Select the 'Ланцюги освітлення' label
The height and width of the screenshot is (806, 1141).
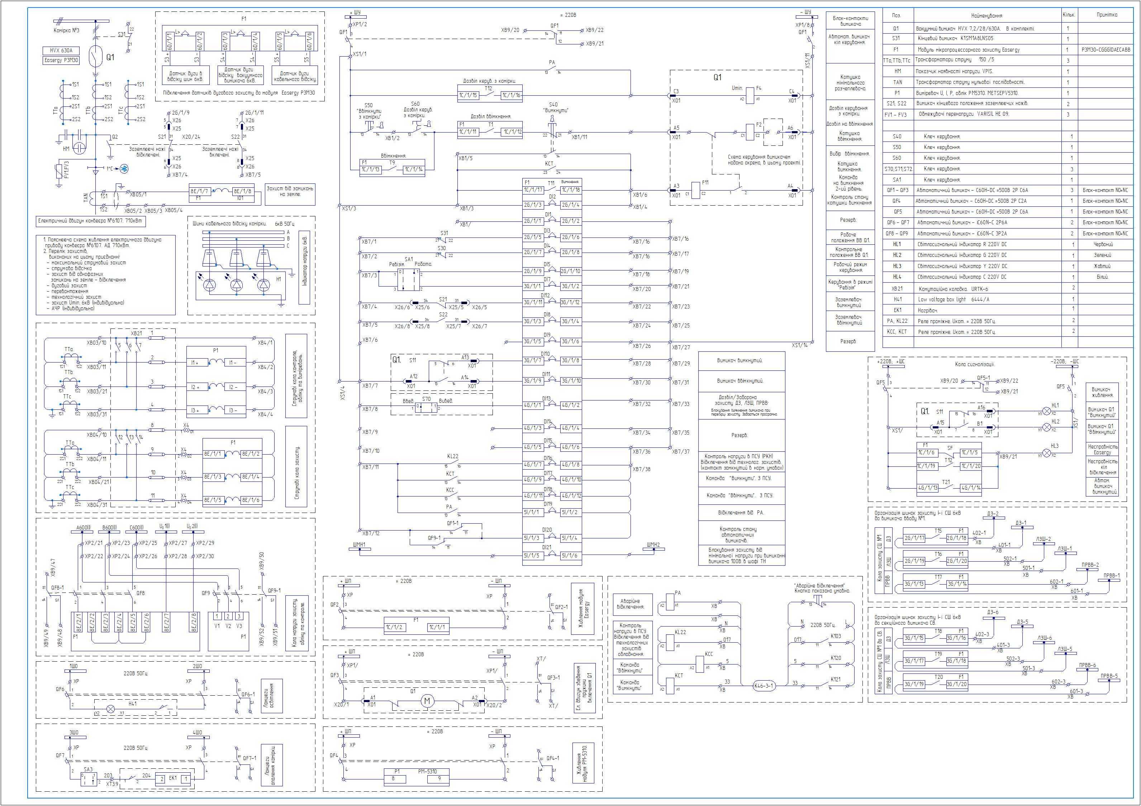(x=272, y=696)
